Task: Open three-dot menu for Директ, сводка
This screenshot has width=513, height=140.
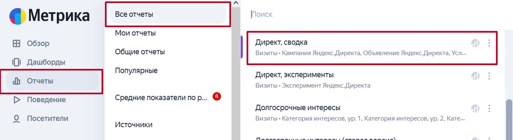Action: click(x=489, y=43)
